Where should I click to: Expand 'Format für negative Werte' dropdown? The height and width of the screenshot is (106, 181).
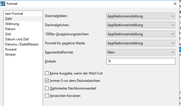[141, 43]
